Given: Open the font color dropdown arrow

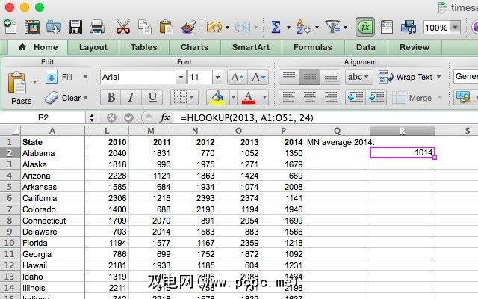Looking at the screenshot, I should click(x=264, y=98).
